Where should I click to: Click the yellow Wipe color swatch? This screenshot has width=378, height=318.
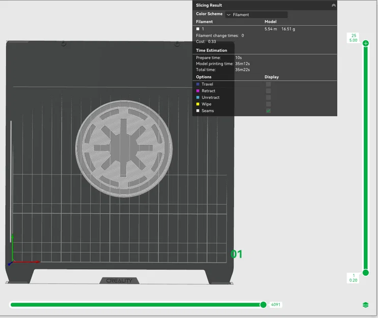pos(198,104)
